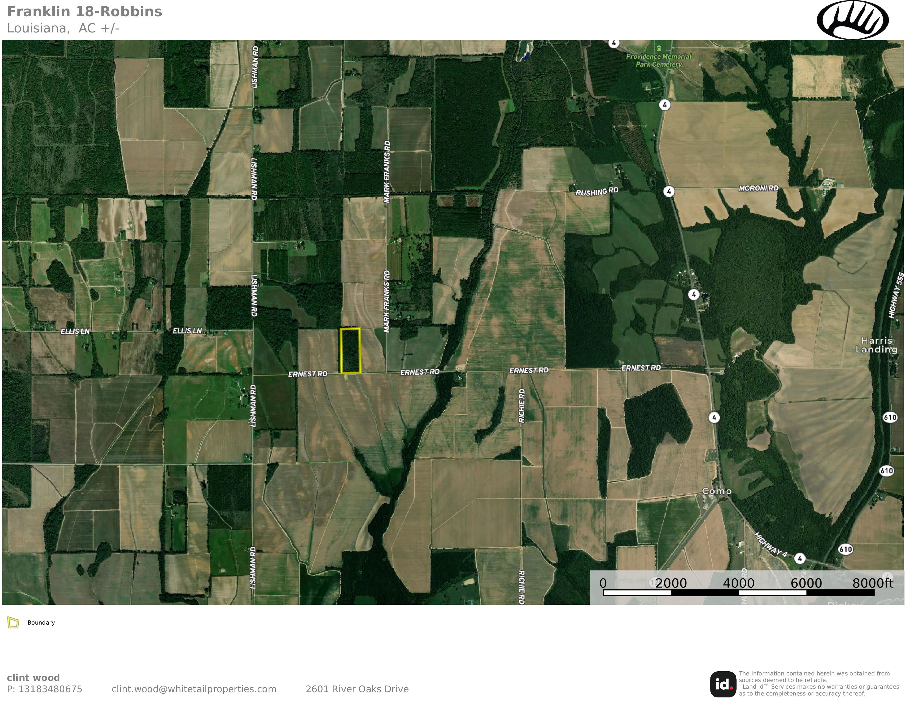The image size is (907, 701).
Task: Click the Land id logo badge
Action: coord(723,684)
